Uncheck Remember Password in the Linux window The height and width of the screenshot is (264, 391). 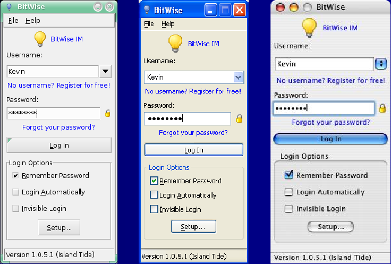tap(15, 175)
